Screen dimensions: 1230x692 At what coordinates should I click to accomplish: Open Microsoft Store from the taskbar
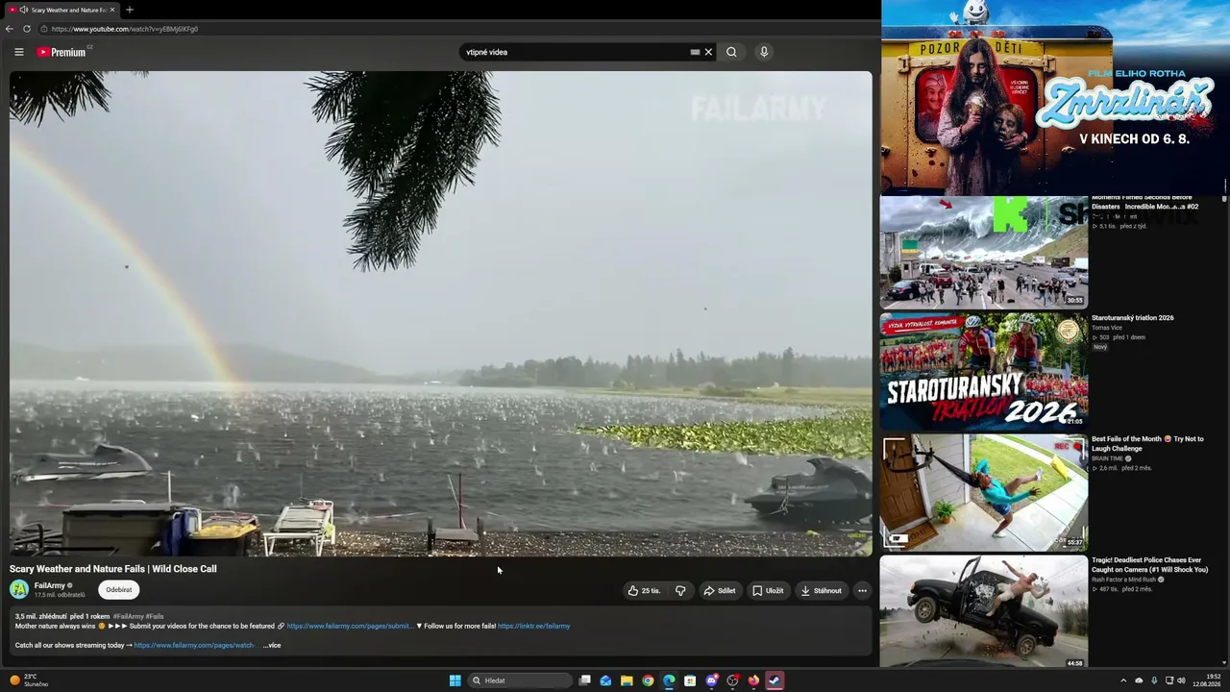pyautogui.click(x=690, y=680)
